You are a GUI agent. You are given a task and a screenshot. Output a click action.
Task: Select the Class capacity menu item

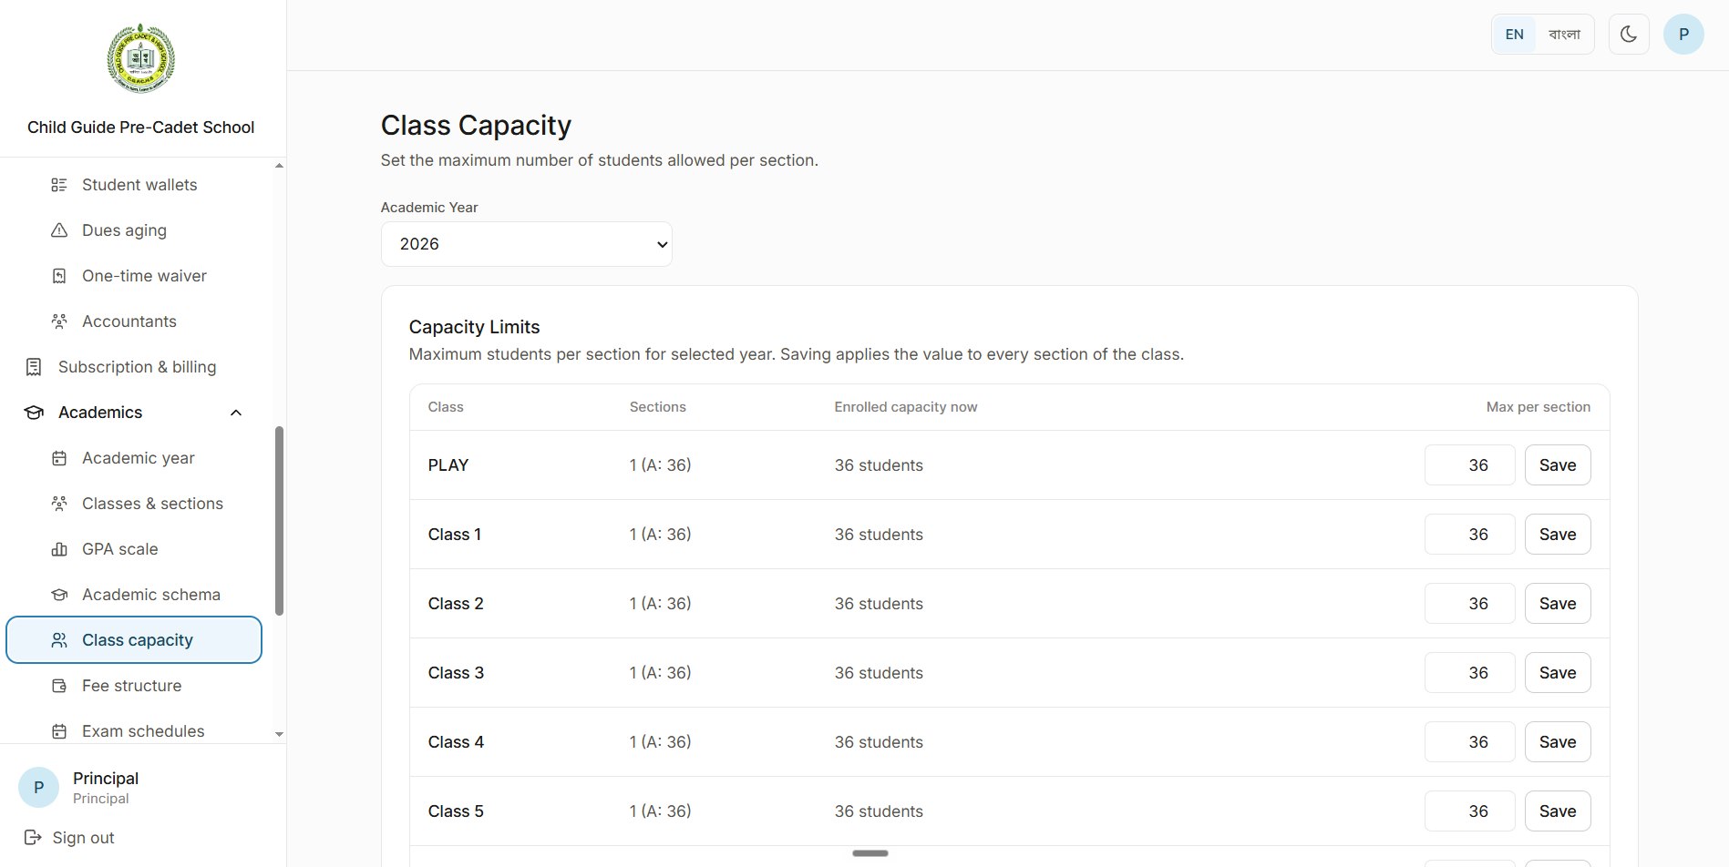tap(134, 640)
